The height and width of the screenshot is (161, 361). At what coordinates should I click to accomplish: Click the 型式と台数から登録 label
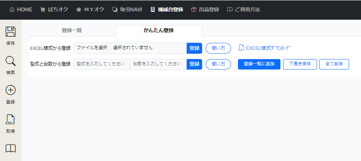click(51, 64)
